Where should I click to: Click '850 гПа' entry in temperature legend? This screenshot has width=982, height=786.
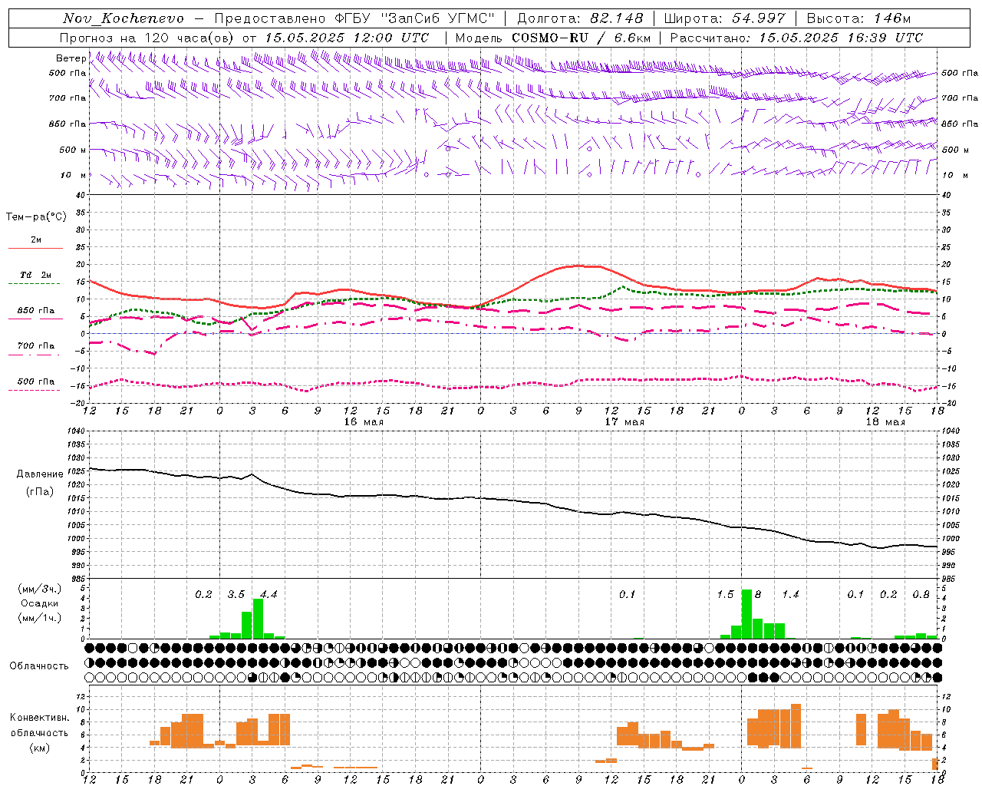[36, 311]
